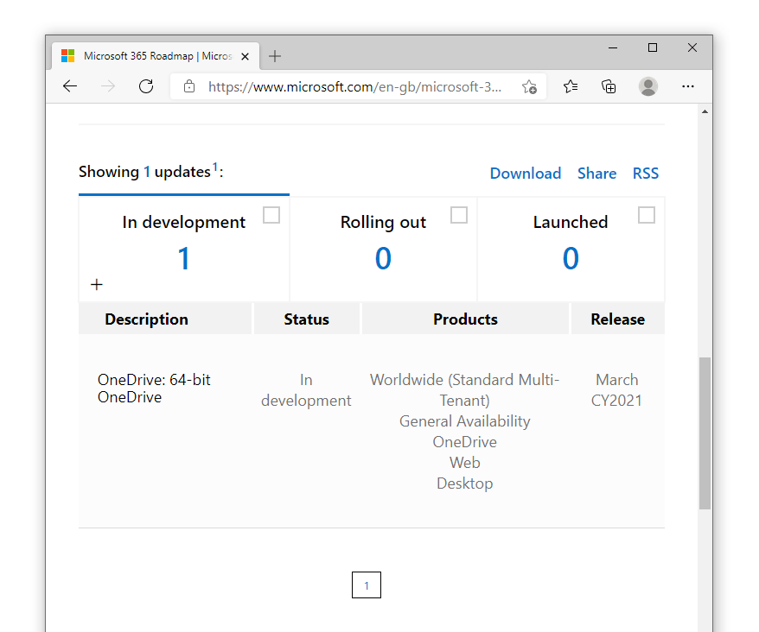Viewport: 759px width, 632px height.
Task: Click the Download link
Action: tap(526, 174)
